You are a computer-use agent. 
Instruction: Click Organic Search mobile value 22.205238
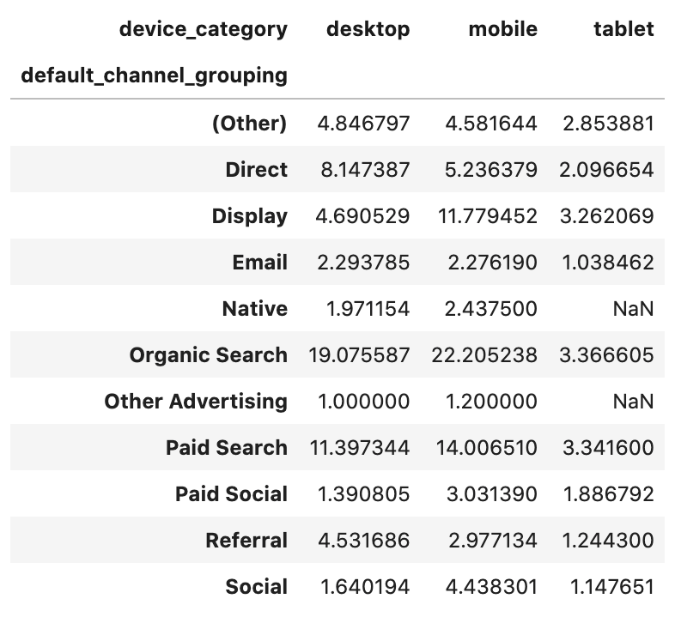485,354
